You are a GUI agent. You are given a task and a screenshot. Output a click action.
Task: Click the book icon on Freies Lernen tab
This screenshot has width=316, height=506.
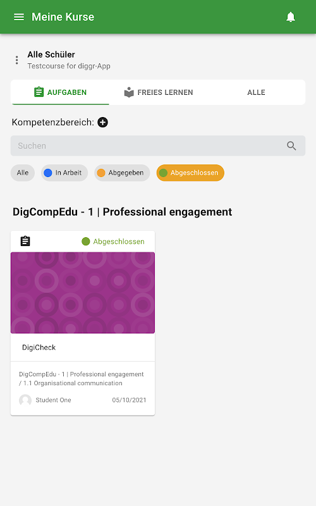[129, 92]
